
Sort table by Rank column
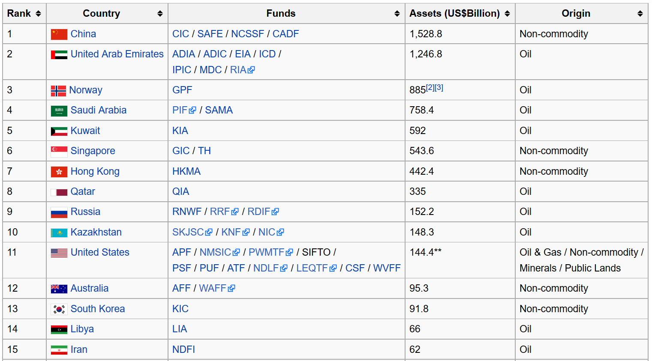click(38, 14)
